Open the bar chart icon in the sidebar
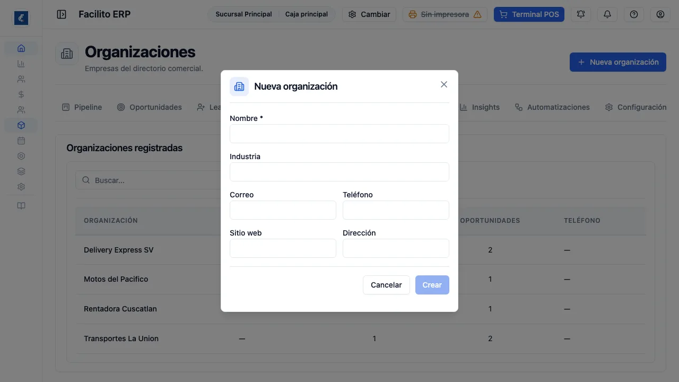 click(21, 64)
